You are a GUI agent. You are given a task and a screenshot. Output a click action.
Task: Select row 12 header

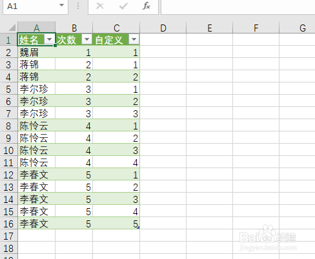click(x=8, y=175)
